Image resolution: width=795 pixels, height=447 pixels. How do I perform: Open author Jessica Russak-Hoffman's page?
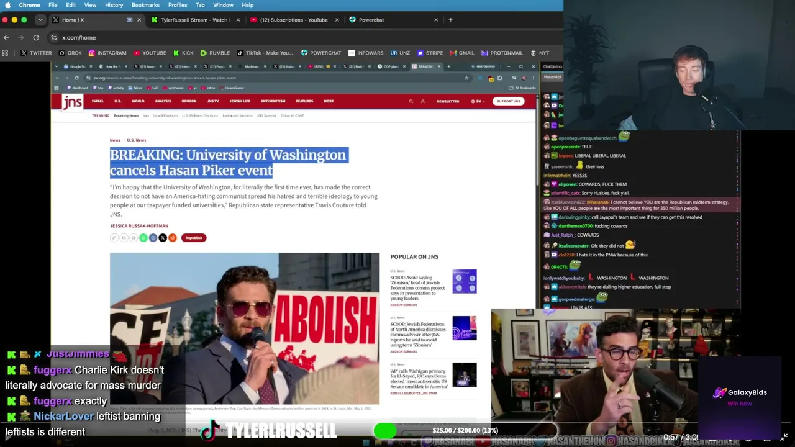[139, 226]
